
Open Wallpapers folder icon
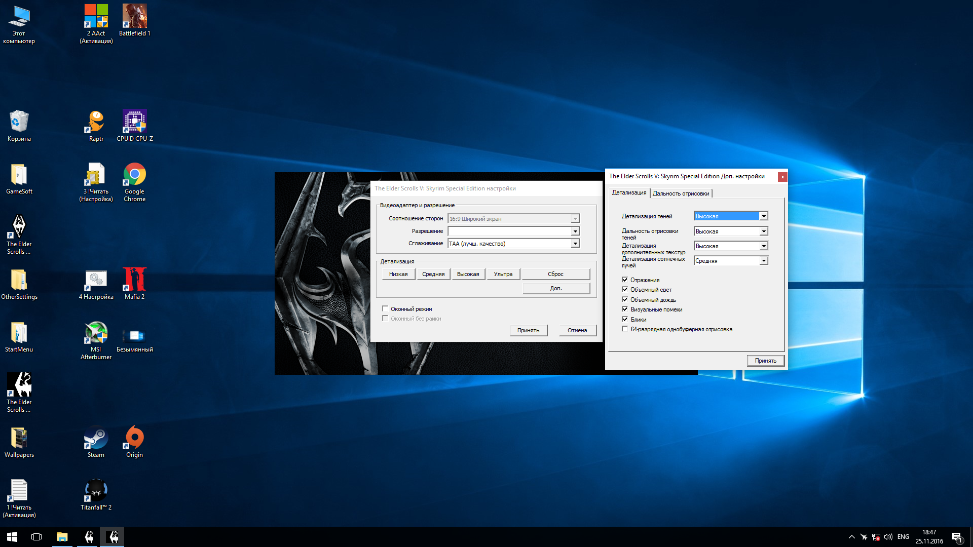19,442
